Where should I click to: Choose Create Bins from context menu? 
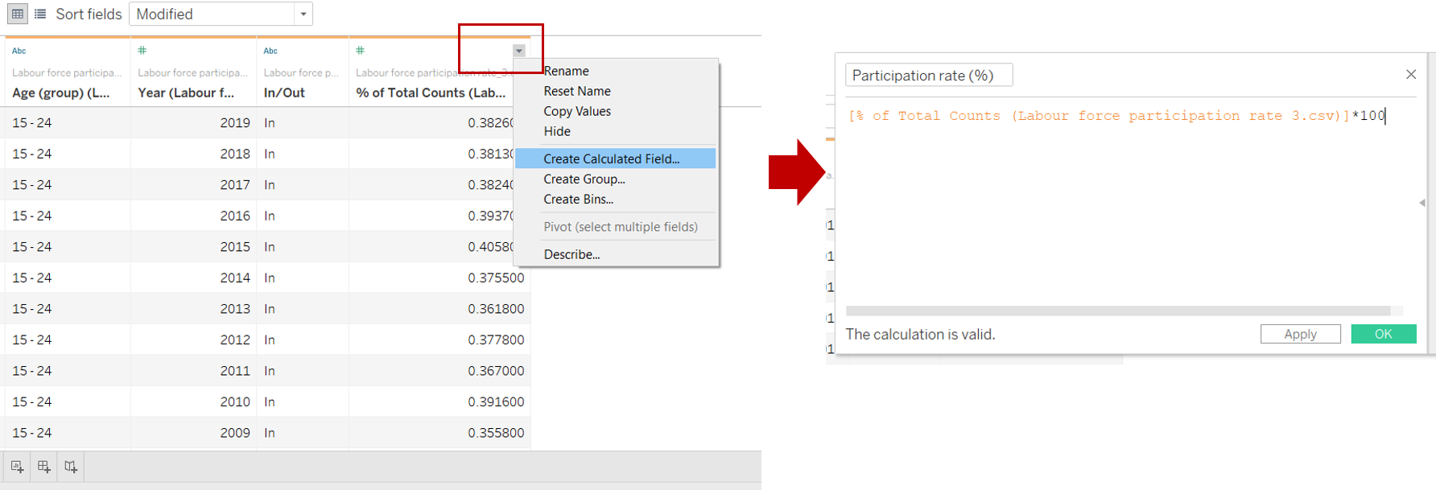click(x=578, y=199)
